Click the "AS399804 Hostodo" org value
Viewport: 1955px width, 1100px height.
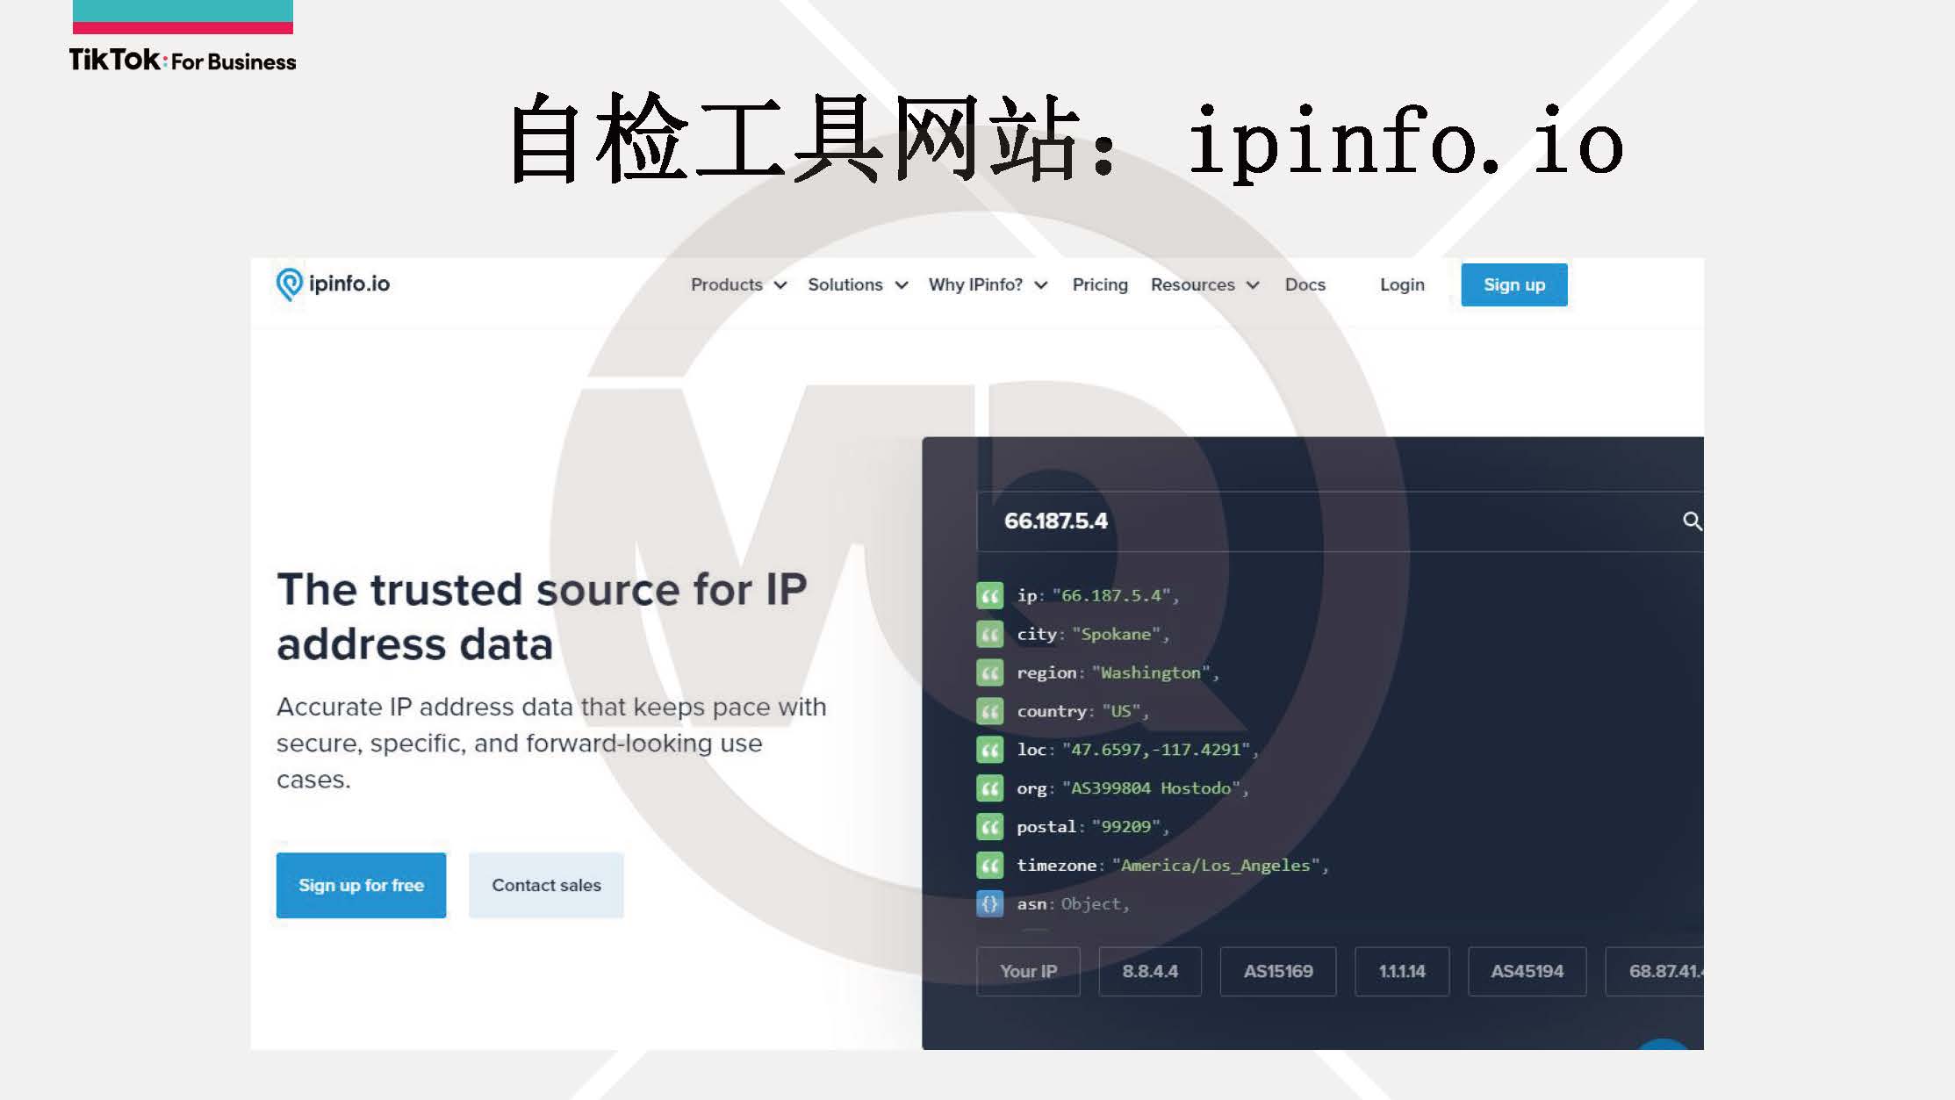1151,789
